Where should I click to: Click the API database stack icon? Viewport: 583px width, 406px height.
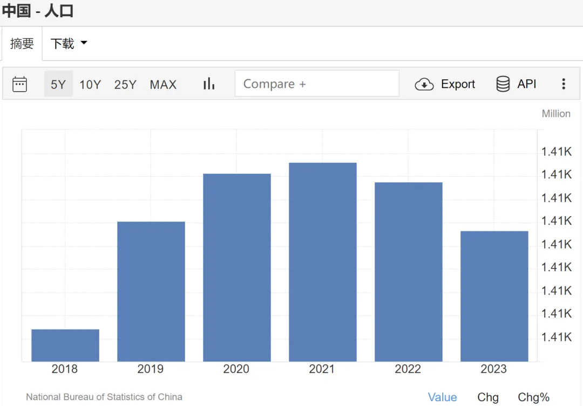click(503, 84)
